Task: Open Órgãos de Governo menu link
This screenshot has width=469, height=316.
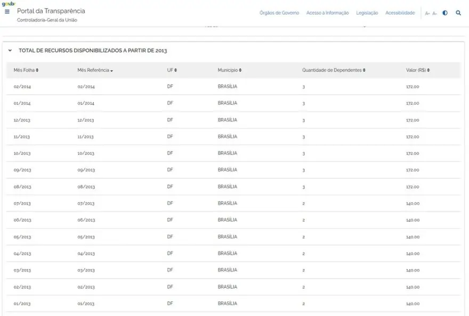Action: [x=279, y=13]
